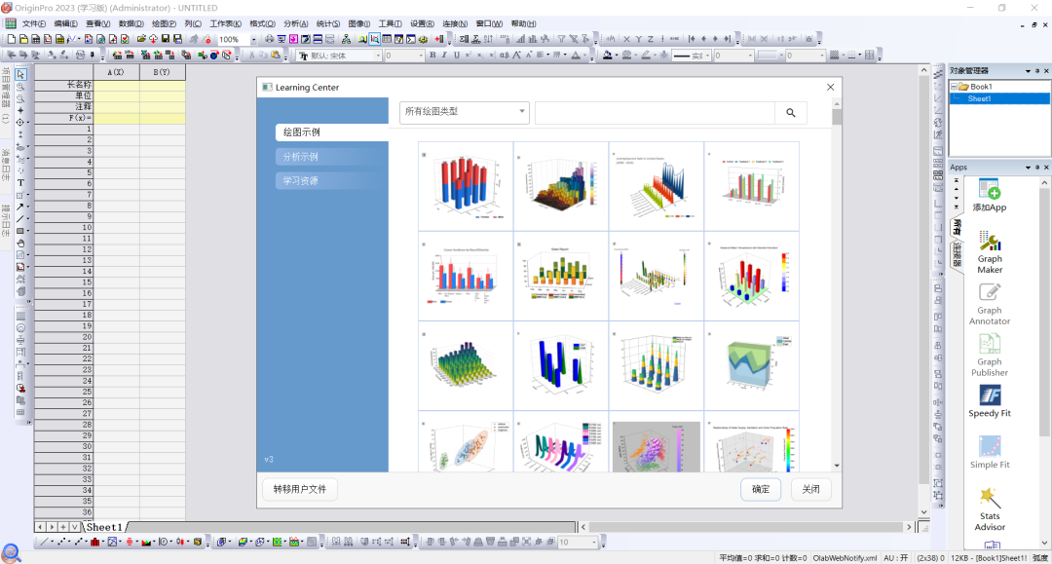
Task: Open the 分析(A) menu
Action: click(296, 23)
